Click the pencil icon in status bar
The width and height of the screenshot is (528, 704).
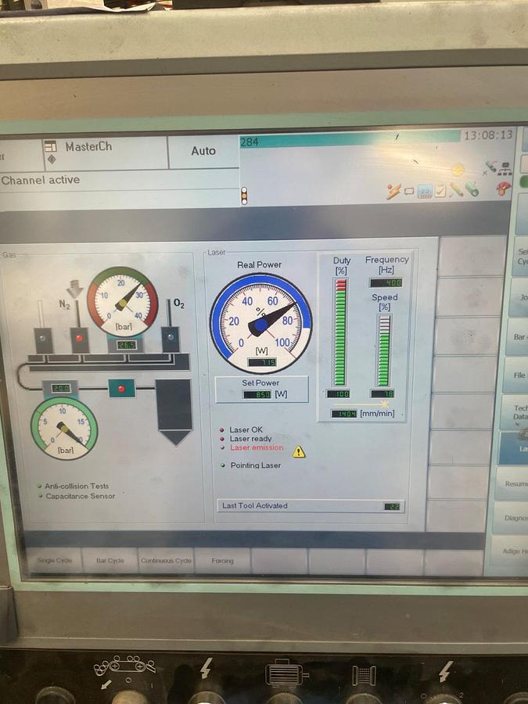click(x=455, y=189)
